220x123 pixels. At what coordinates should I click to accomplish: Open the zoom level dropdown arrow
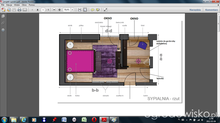73,10
